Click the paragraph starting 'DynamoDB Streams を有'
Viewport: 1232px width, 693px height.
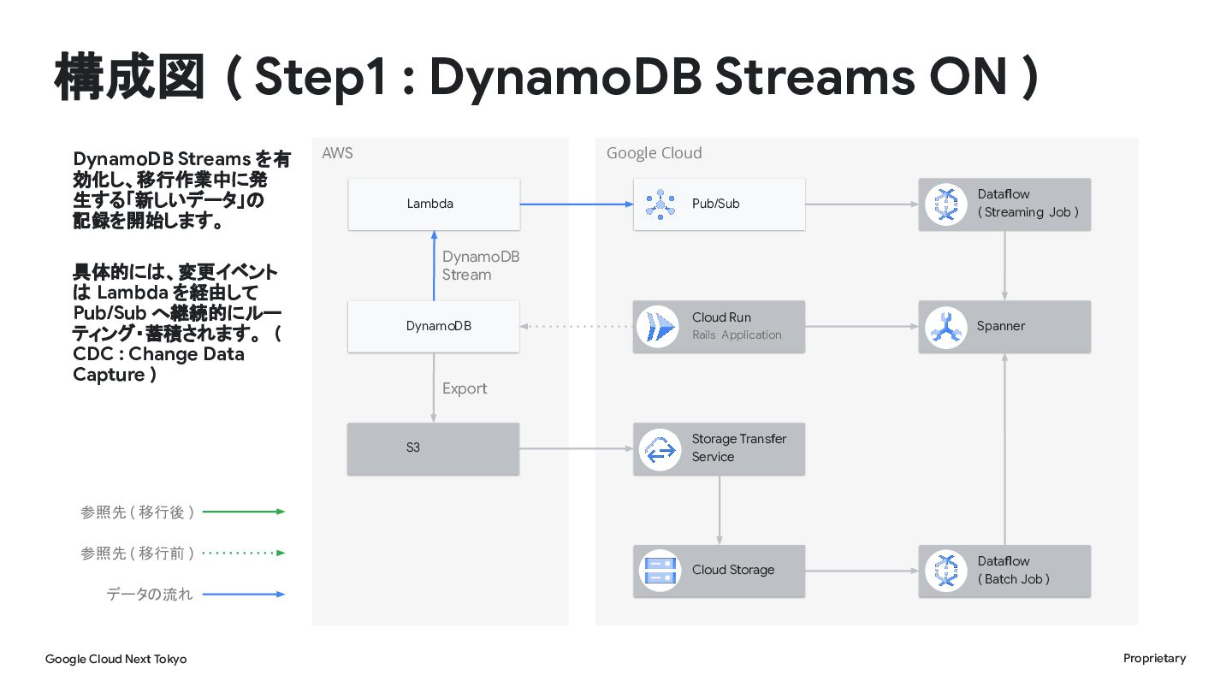point(181,191)
